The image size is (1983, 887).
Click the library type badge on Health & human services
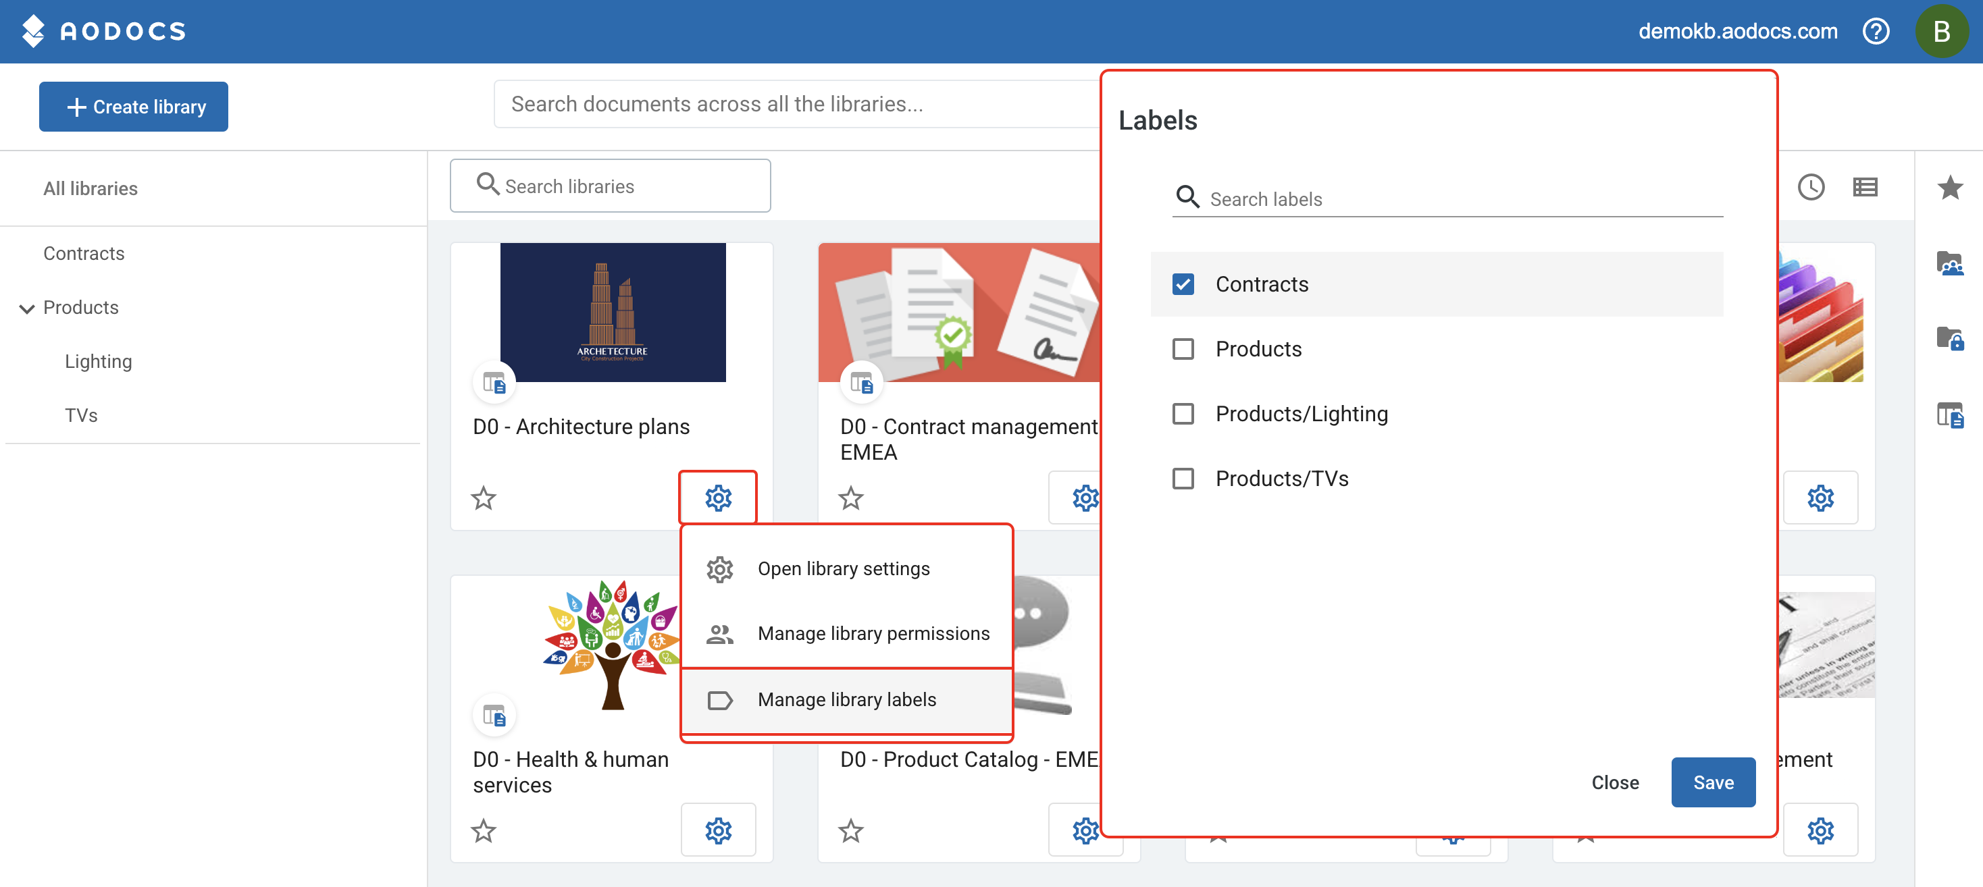(x=494, y=716)
